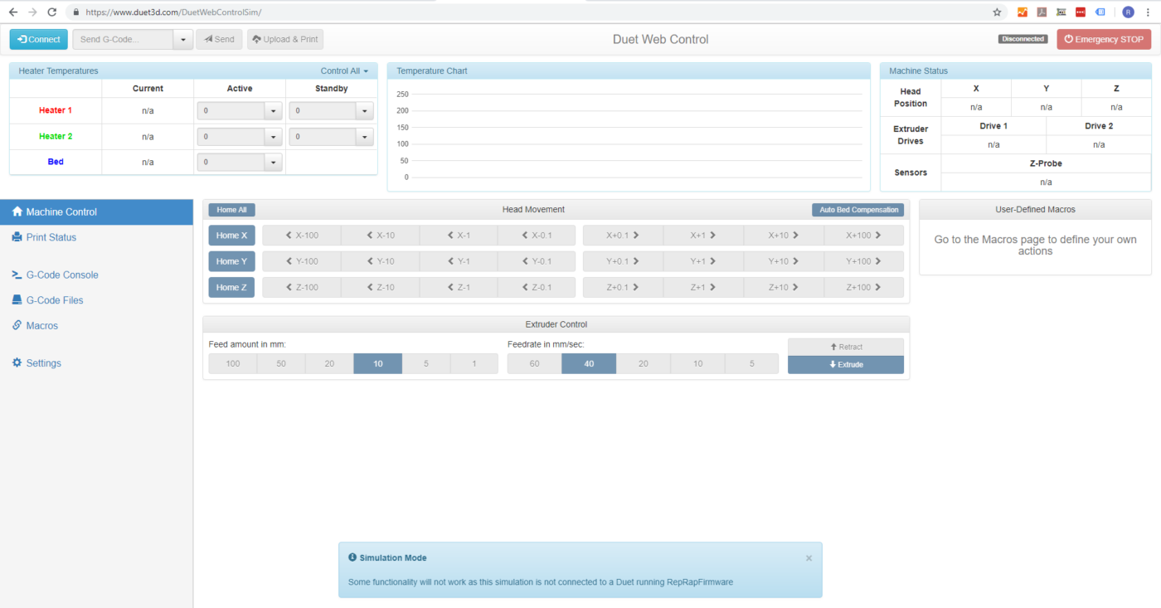Select feedrate 10 mm/sec

click(697, 364)
